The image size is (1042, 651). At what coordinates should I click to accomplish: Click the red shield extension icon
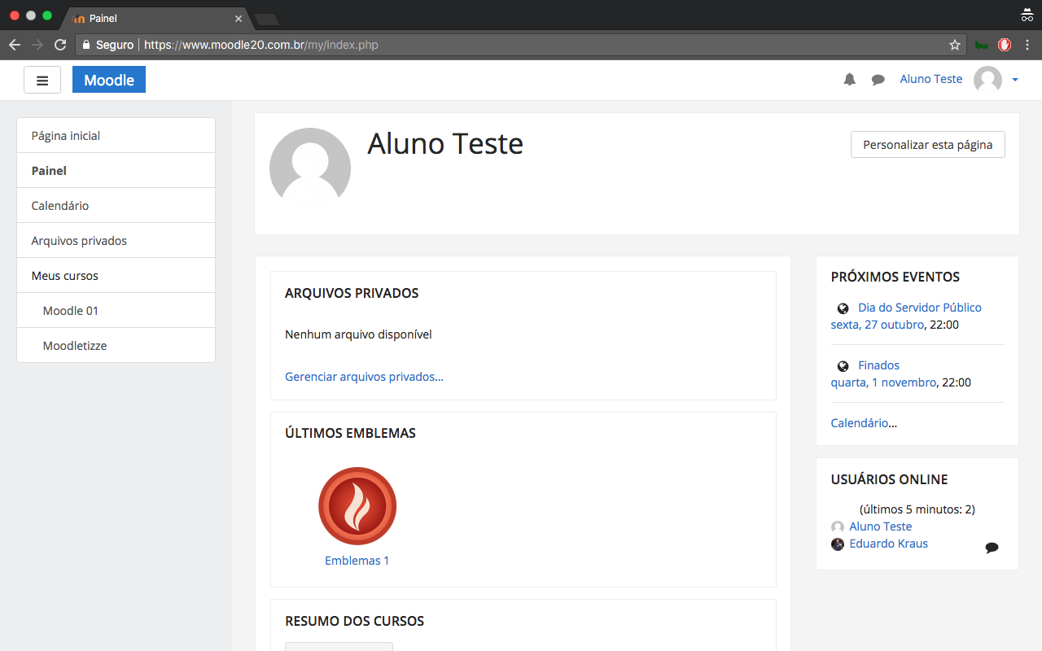pos(1005,45)
